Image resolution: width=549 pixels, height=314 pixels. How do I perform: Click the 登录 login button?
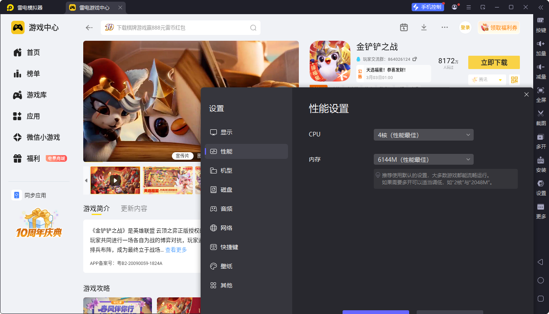tap(465, 28)
